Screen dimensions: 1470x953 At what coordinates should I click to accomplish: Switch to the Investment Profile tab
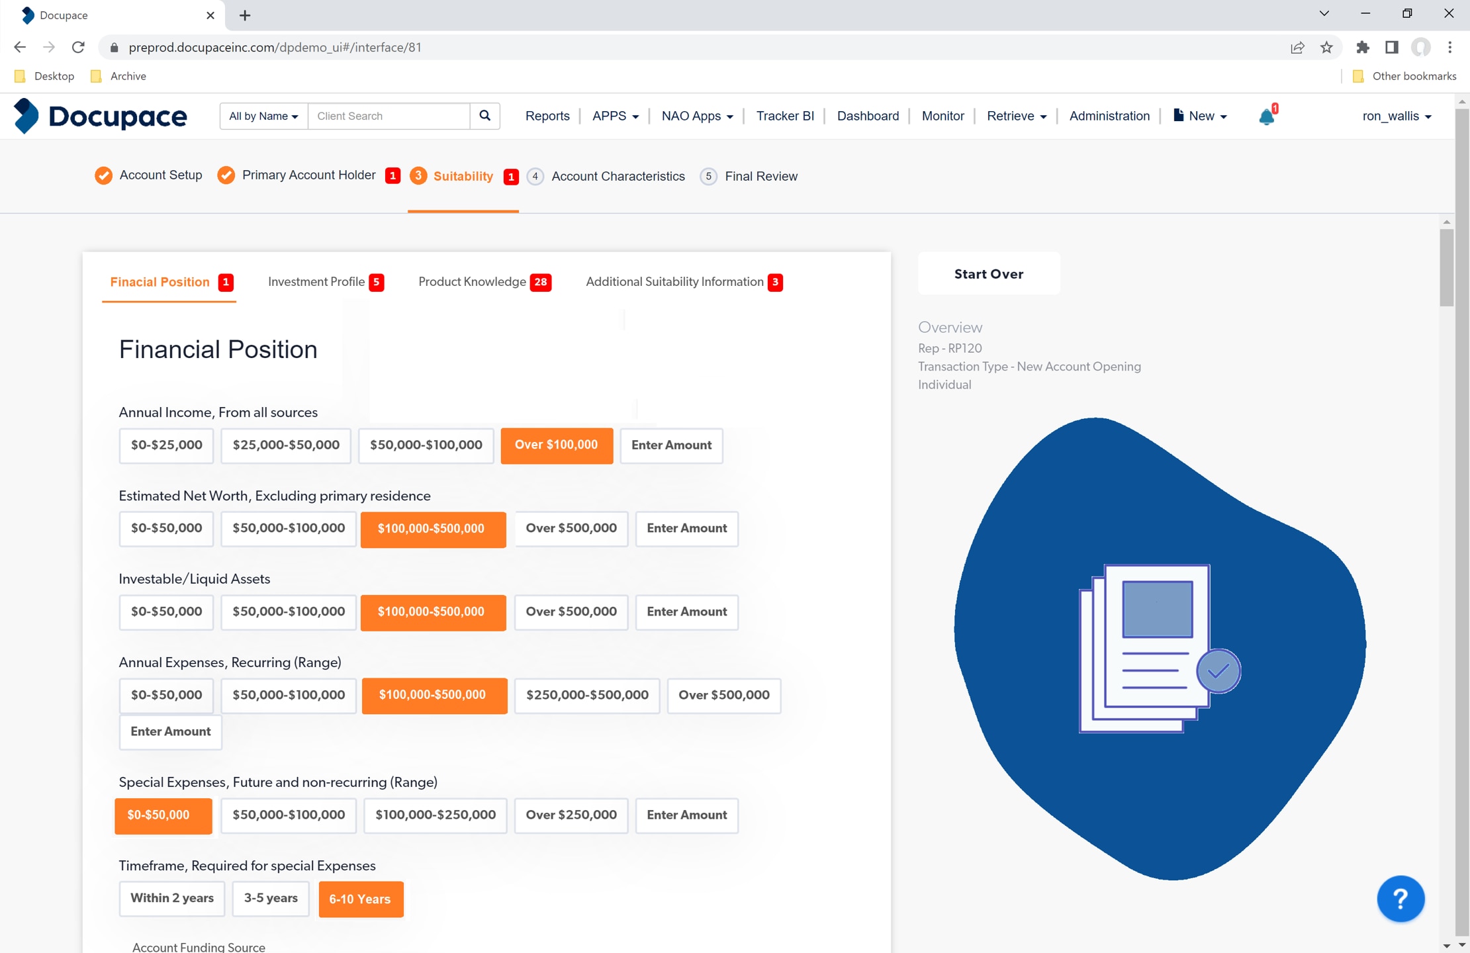click(x=316, y=282)
